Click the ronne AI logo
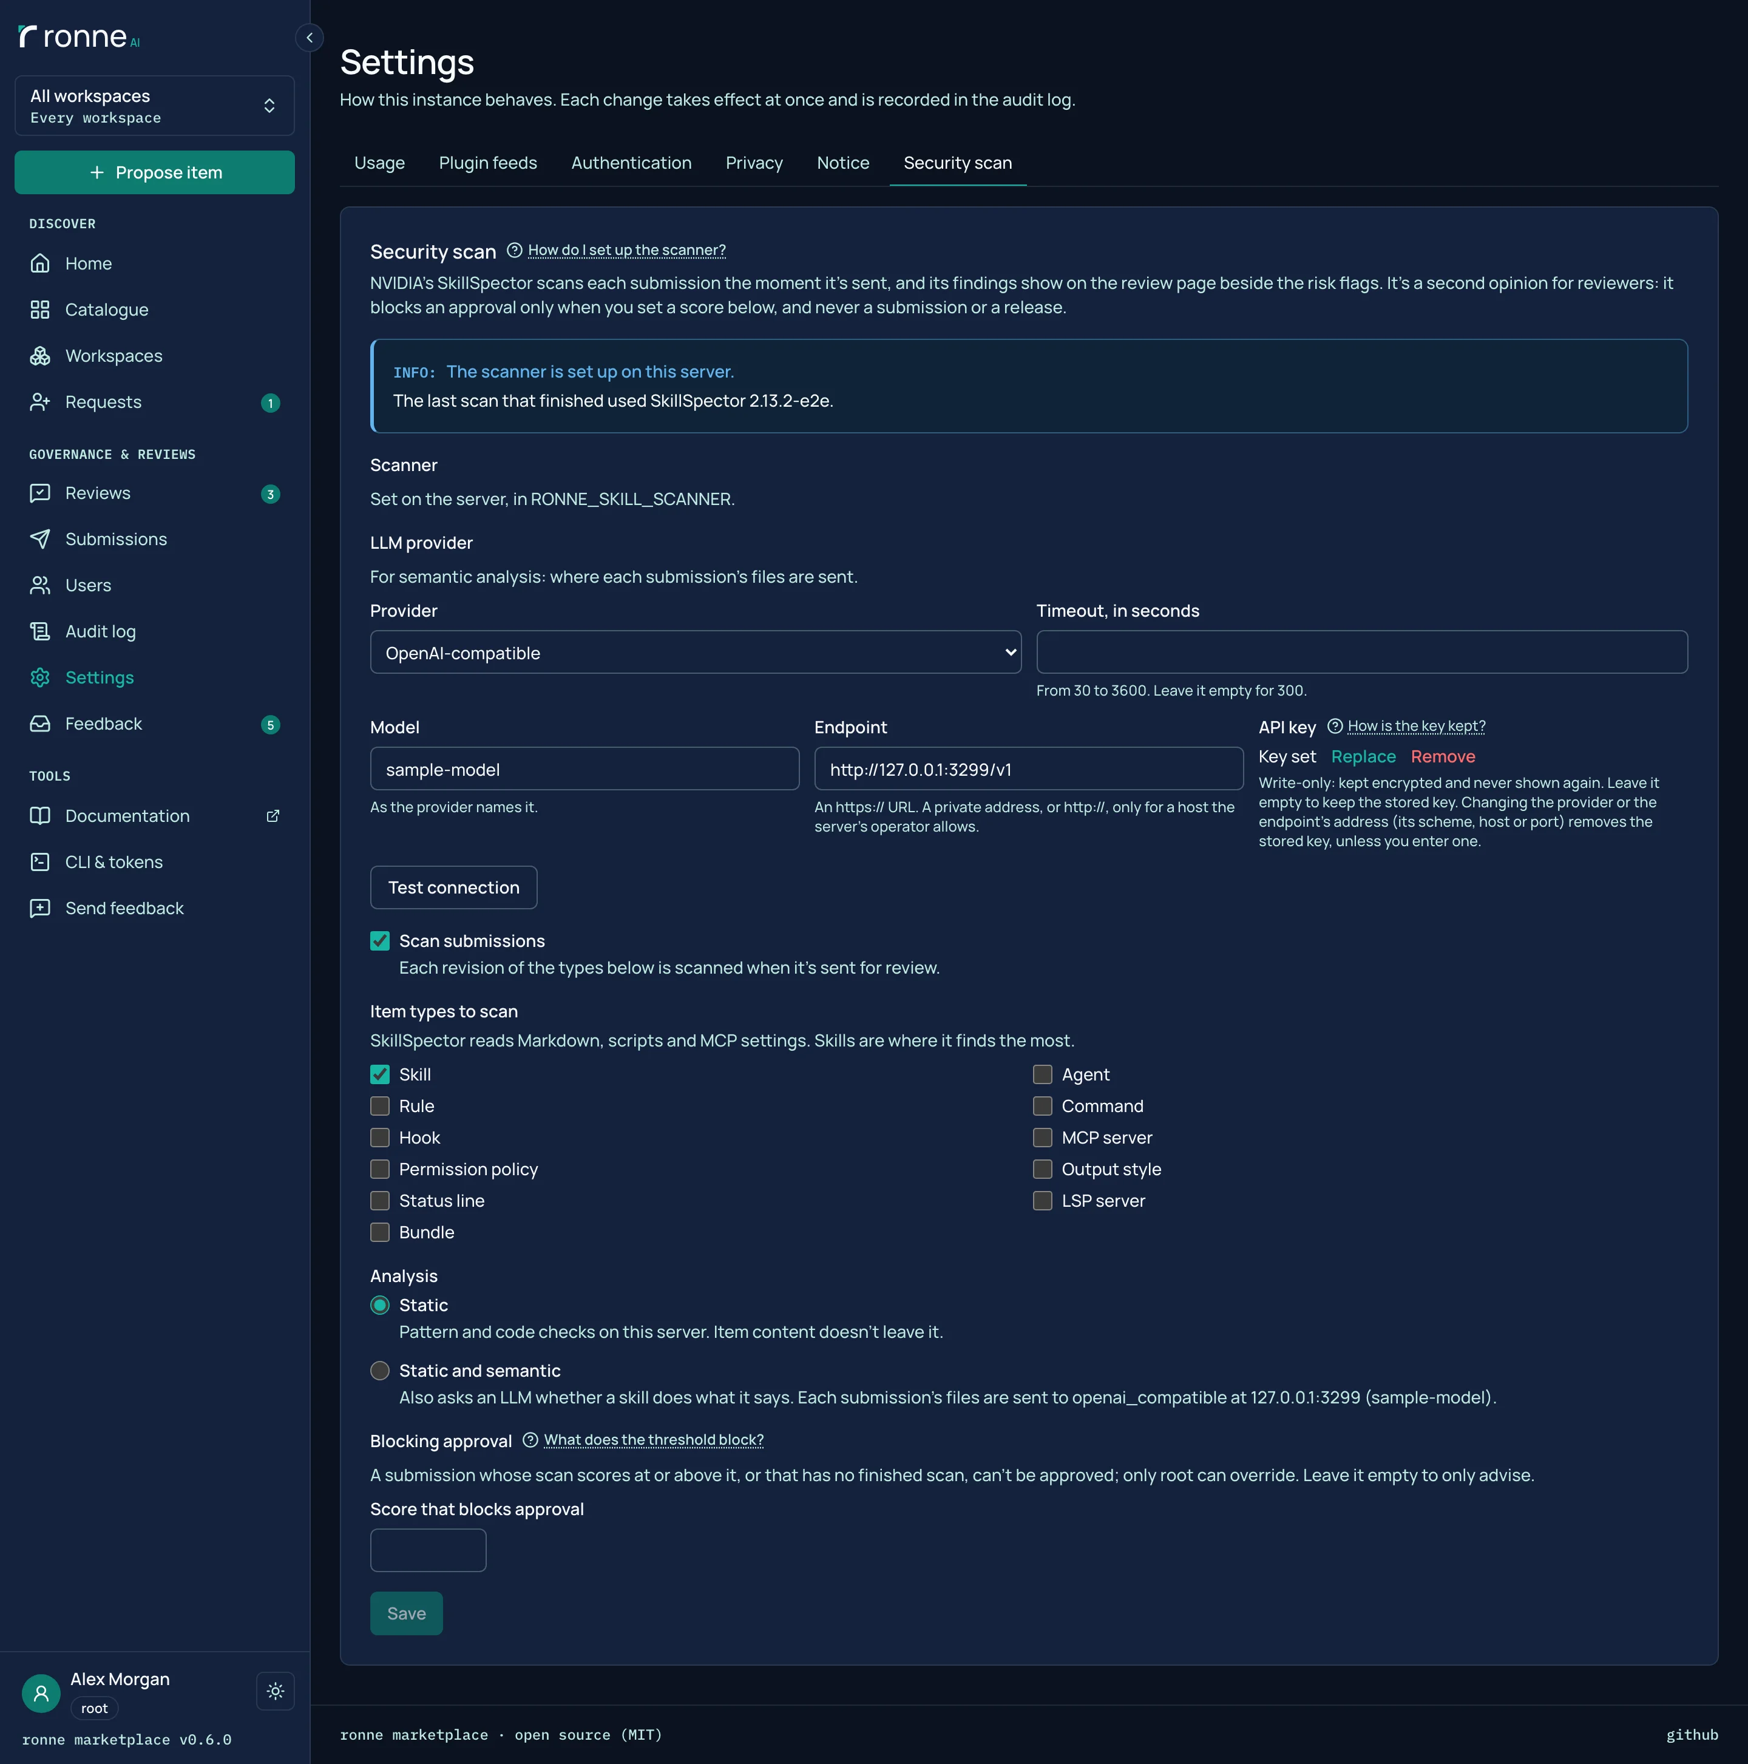Image resolution: width=1748 pixels, height=1764 pixels. point(80,36)
